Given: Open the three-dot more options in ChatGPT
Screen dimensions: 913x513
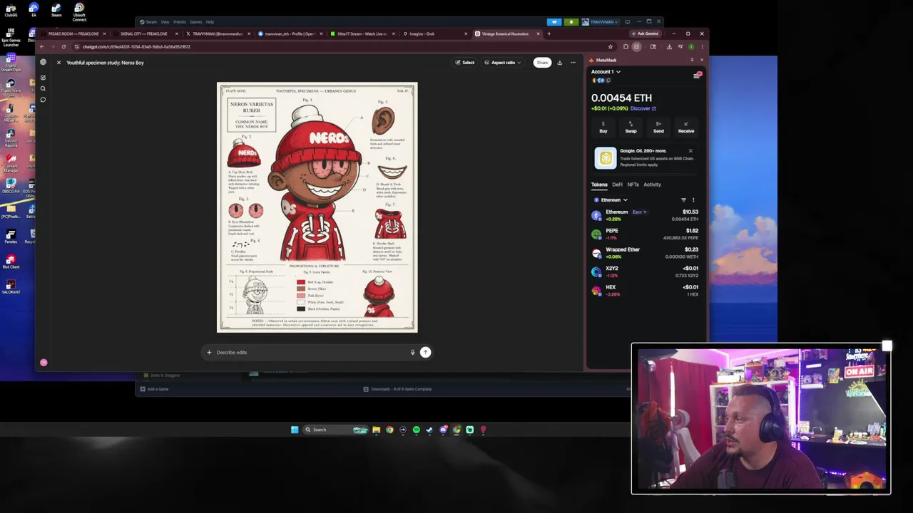Looking at the screenshot, I should [573, 63].
